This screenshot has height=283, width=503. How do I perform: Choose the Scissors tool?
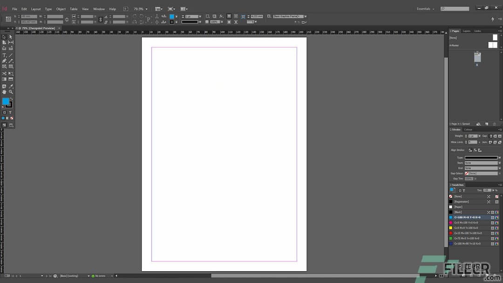tap(5, 73)
